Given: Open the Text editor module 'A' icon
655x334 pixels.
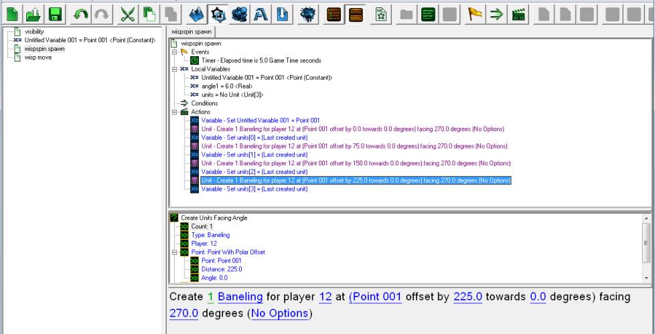Looking at the screenshot, I should pyautogui.click(x=260, y=13).
